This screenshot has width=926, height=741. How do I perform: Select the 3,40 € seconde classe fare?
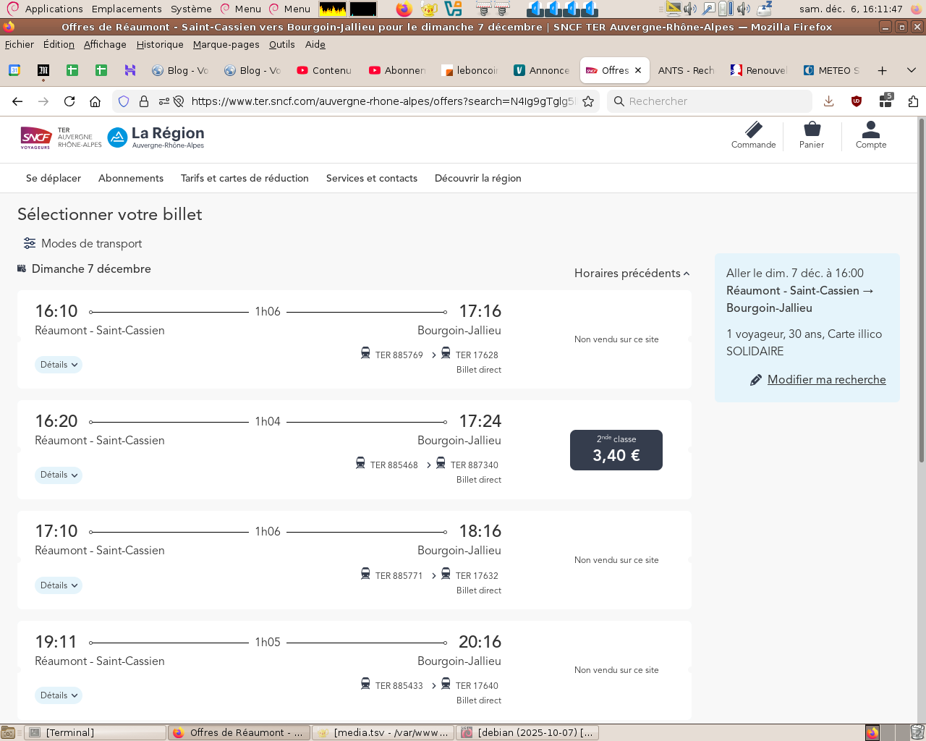click(616, 450)
